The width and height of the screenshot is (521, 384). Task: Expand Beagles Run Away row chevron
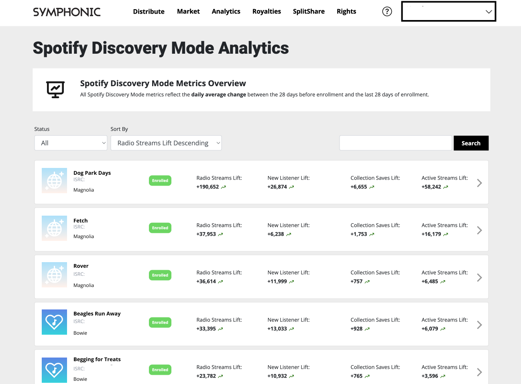(479, 325)
